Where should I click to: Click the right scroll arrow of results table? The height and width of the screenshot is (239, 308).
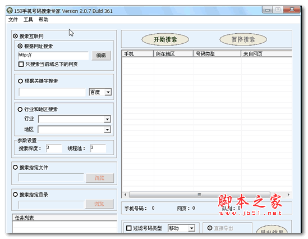point(288,195)
